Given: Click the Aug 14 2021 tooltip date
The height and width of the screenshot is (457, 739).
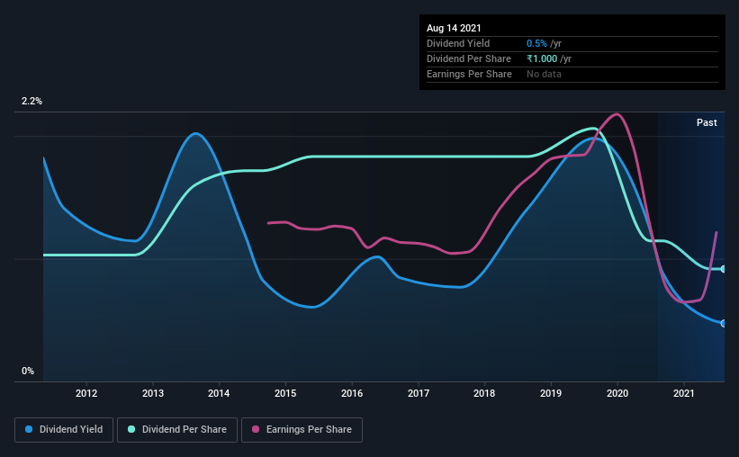Looking at the screenshot, I should [454, 28].
